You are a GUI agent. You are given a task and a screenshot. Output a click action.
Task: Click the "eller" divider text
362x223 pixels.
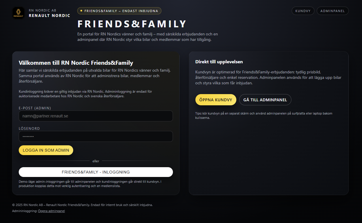point(96,161)
